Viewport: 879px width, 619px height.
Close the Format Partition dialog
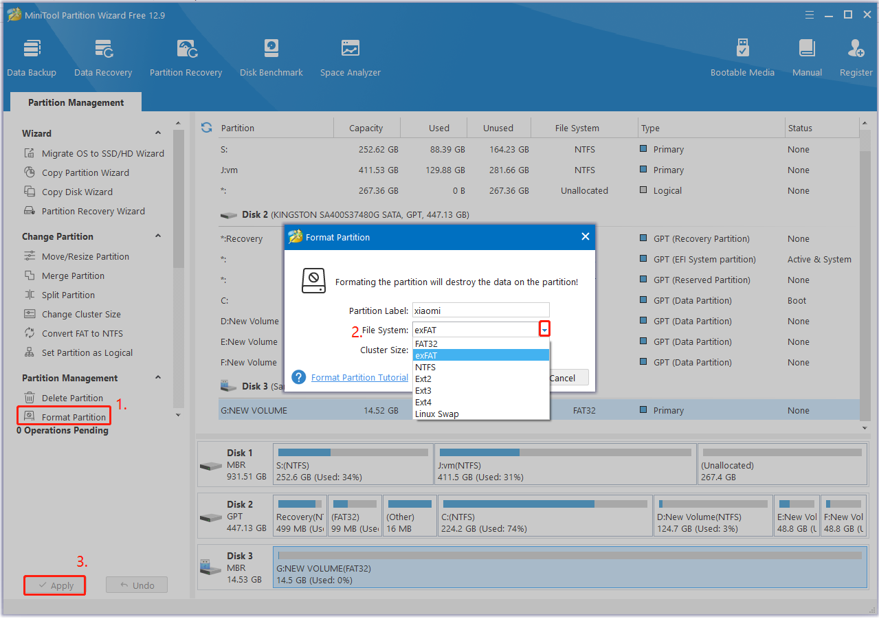[x=585, y=236]
